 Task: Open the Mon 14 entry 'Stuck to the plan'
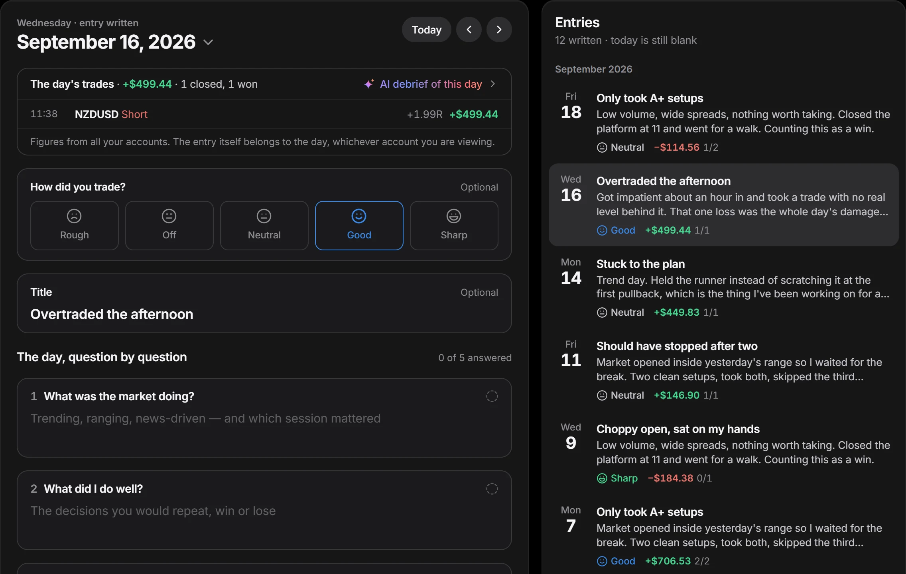click(x=724, y=288)
